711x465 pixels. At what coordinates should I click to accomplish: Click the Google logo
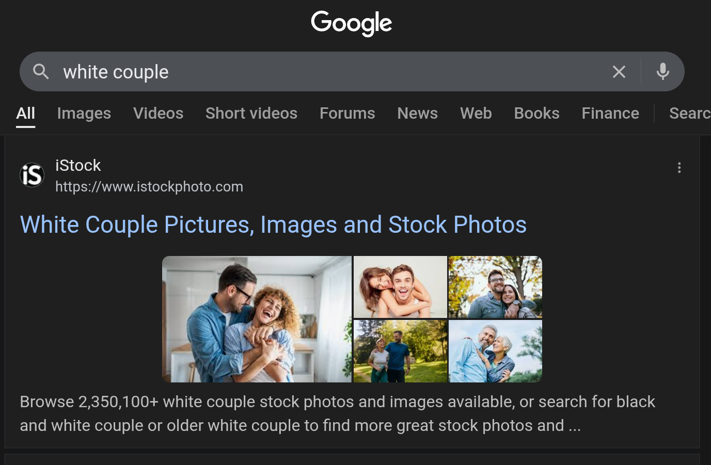(352, 23)
